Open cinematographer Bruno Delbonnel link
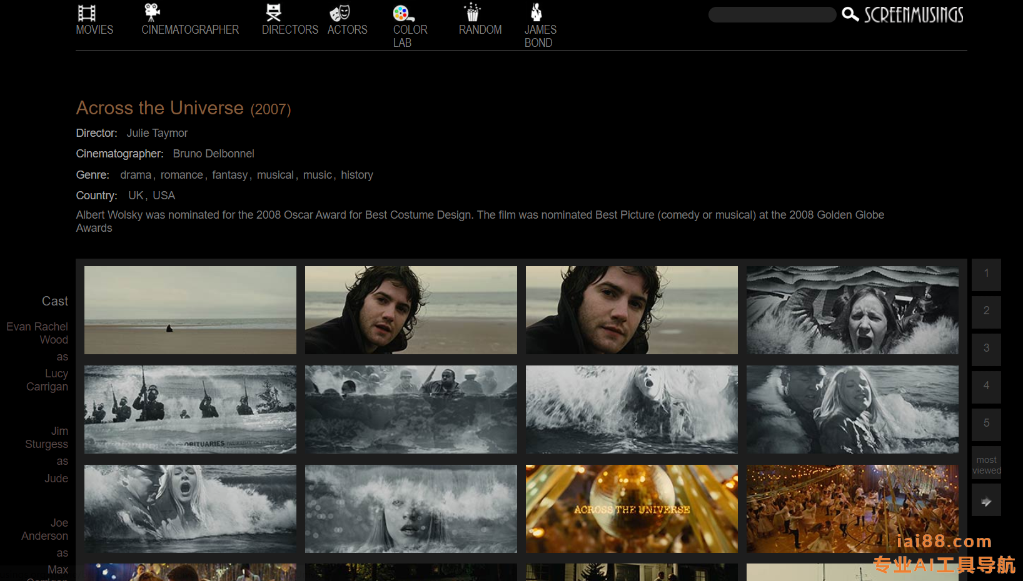 tap(213, 154)
